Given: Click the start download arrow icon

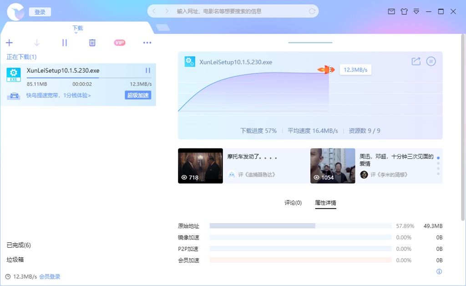Looking at the screenshot, I should [37, 43].
